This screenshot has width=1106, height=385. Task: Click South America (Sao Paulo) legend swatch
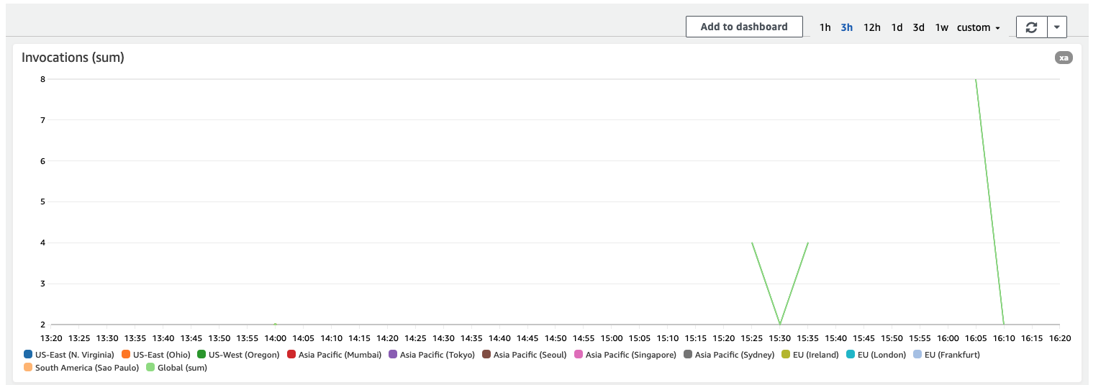click(x=28, y=368)
